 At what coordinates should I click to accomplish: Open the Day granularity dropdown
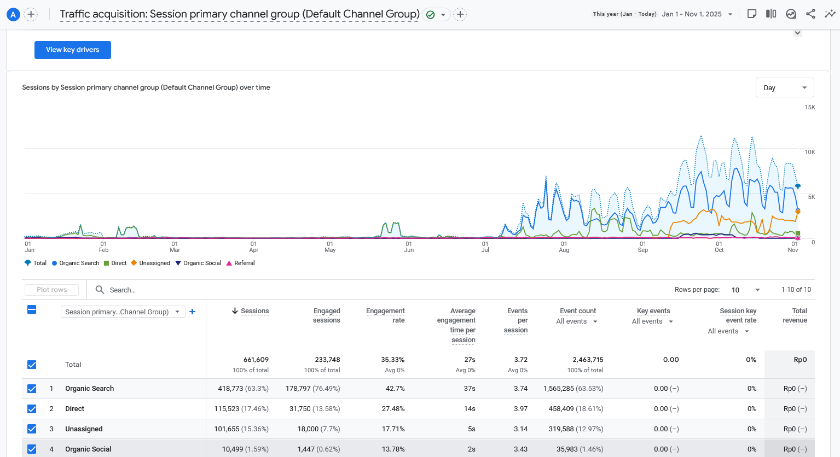click(785, 87)
